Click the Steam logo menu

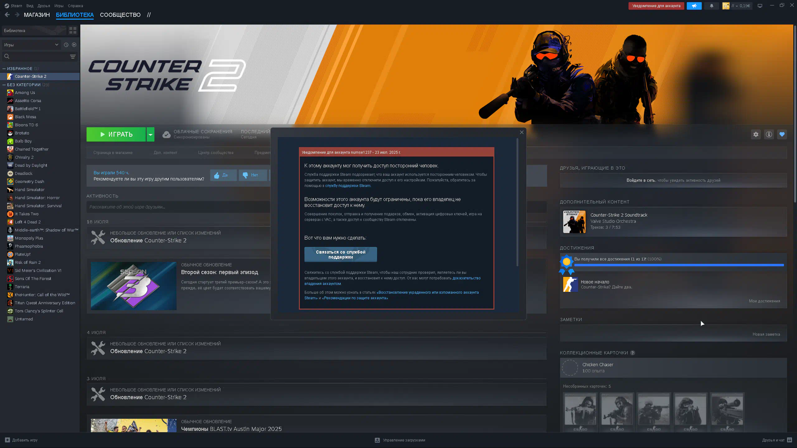point(13,6)
